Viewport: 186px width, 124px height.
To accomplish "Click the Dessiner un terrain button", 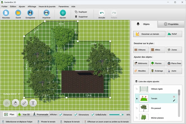I will [149, 34].
